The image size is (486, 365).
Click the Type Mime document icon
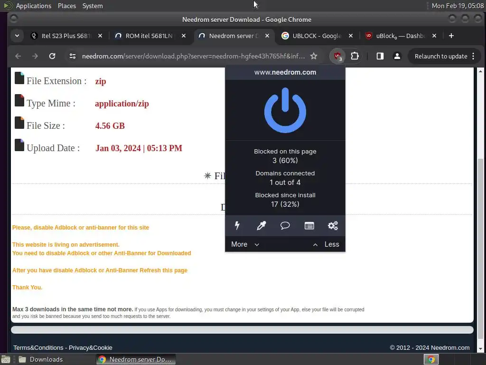19,100
